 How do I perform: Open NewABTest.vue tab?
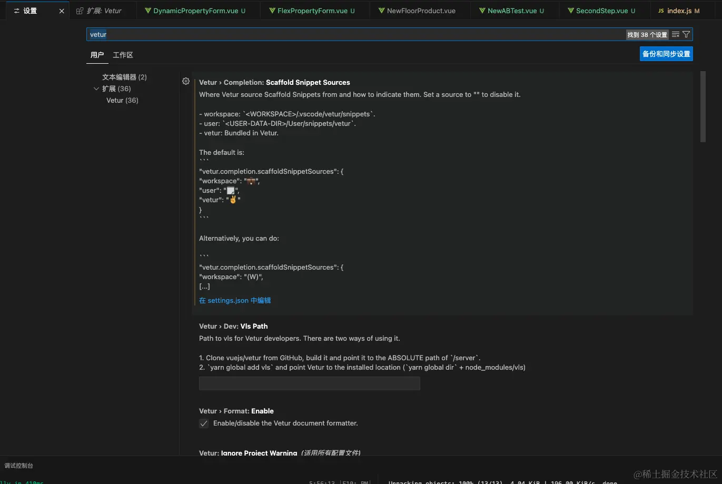click(x=515, y=11)
